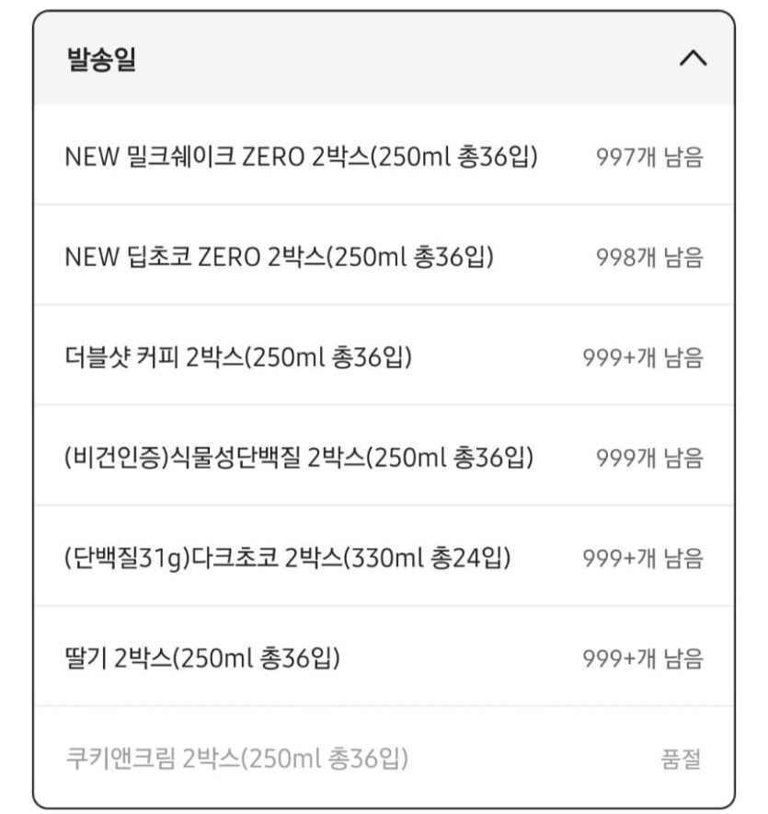Click the 품절 sold-out label
Image resolution: width=768 pixels, height=814 pixels.
[x=681, y=760]
